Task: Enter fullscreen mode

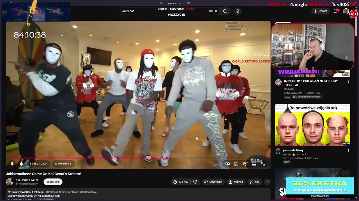Action: (x=263, y=164)
